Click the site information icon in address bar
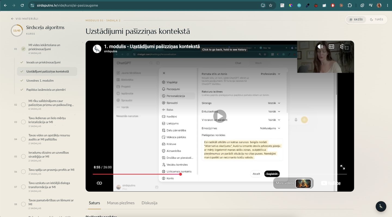Viewport: 392px width, 217px height. point(32,5)
